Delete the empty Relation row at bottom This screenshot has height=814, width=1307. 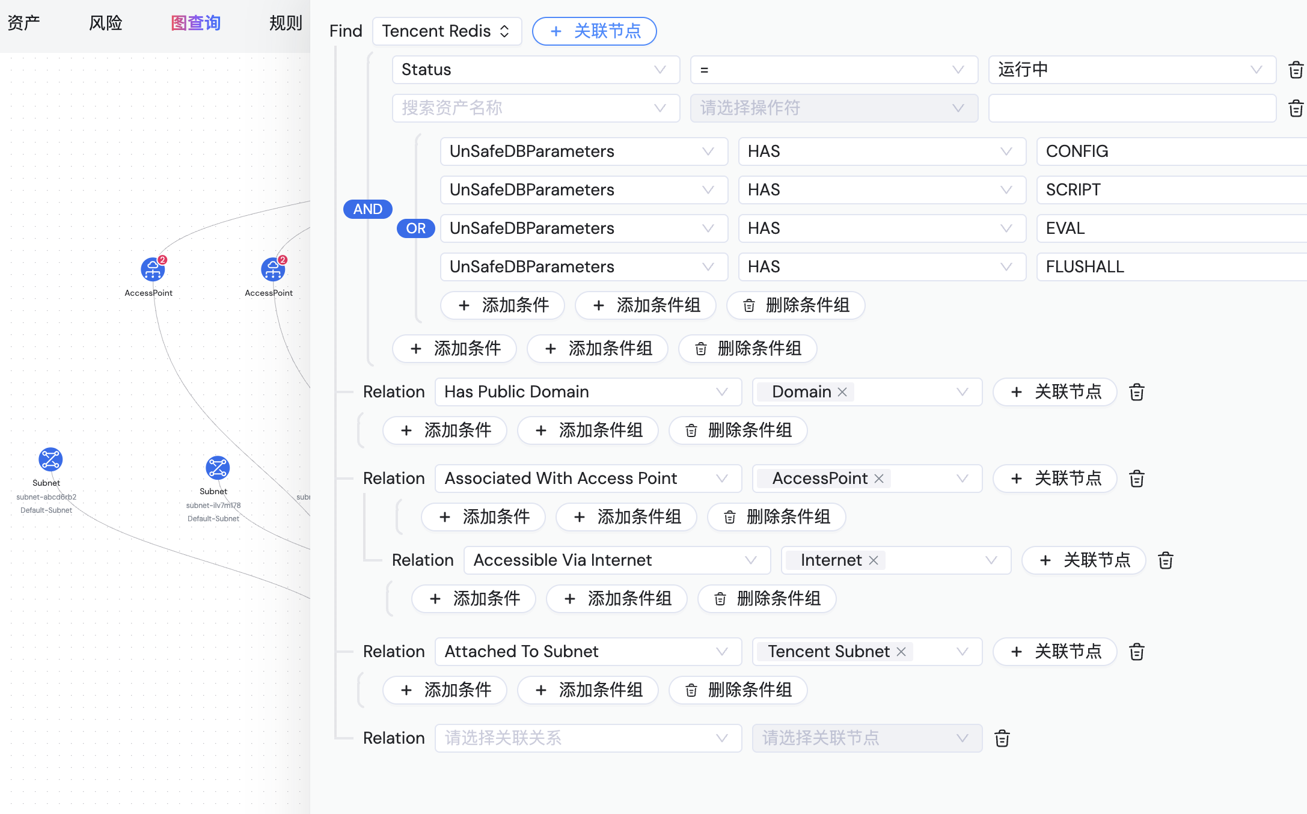point(1002,738)
